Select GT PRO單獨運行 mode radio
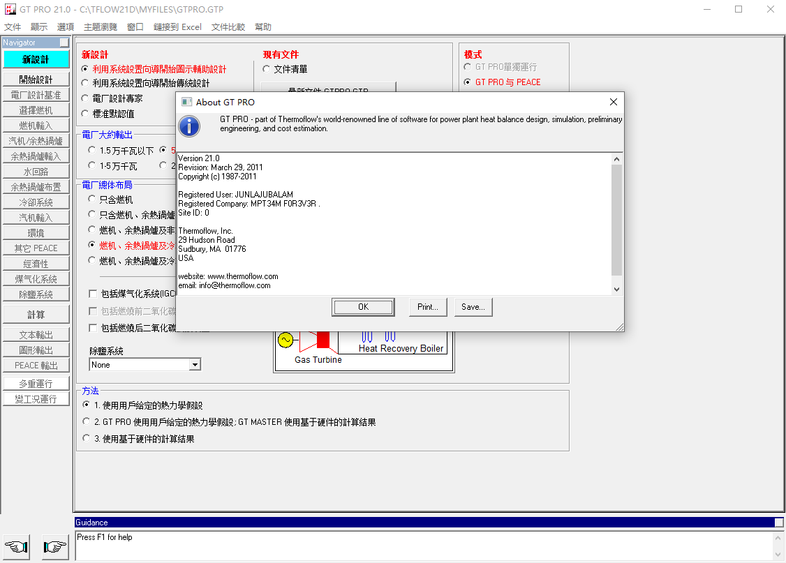Screen dimensions: 786x563 coord(467,66)
